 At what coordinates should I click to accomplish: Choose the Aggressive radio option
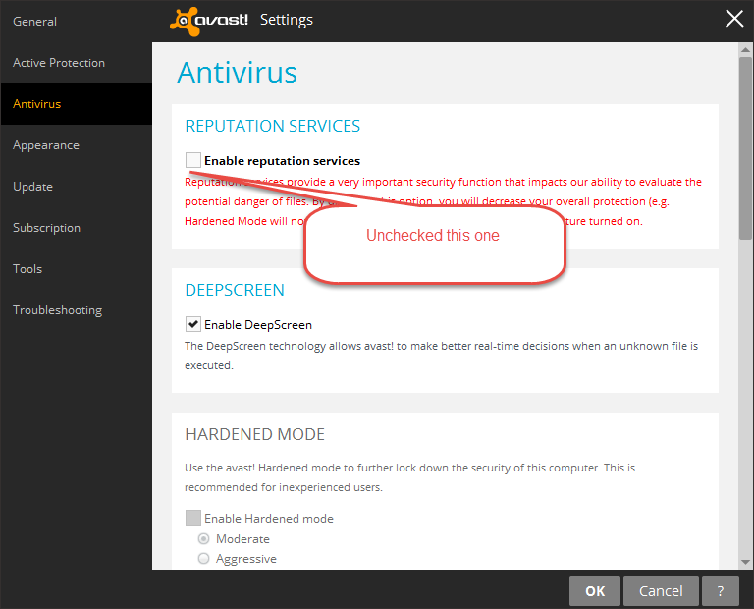click(204, 559)
